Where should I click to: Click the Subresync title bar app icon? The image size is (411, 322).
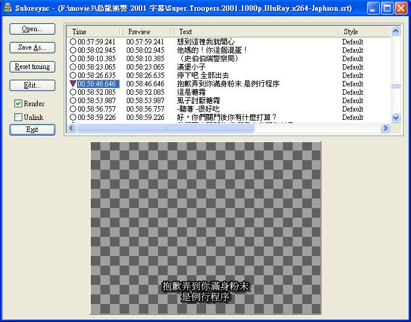[8, 8]
